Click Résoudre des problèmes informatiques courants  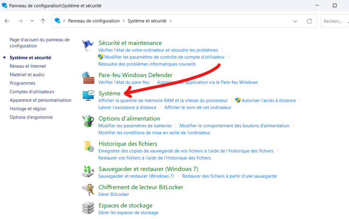pos(147,64)
